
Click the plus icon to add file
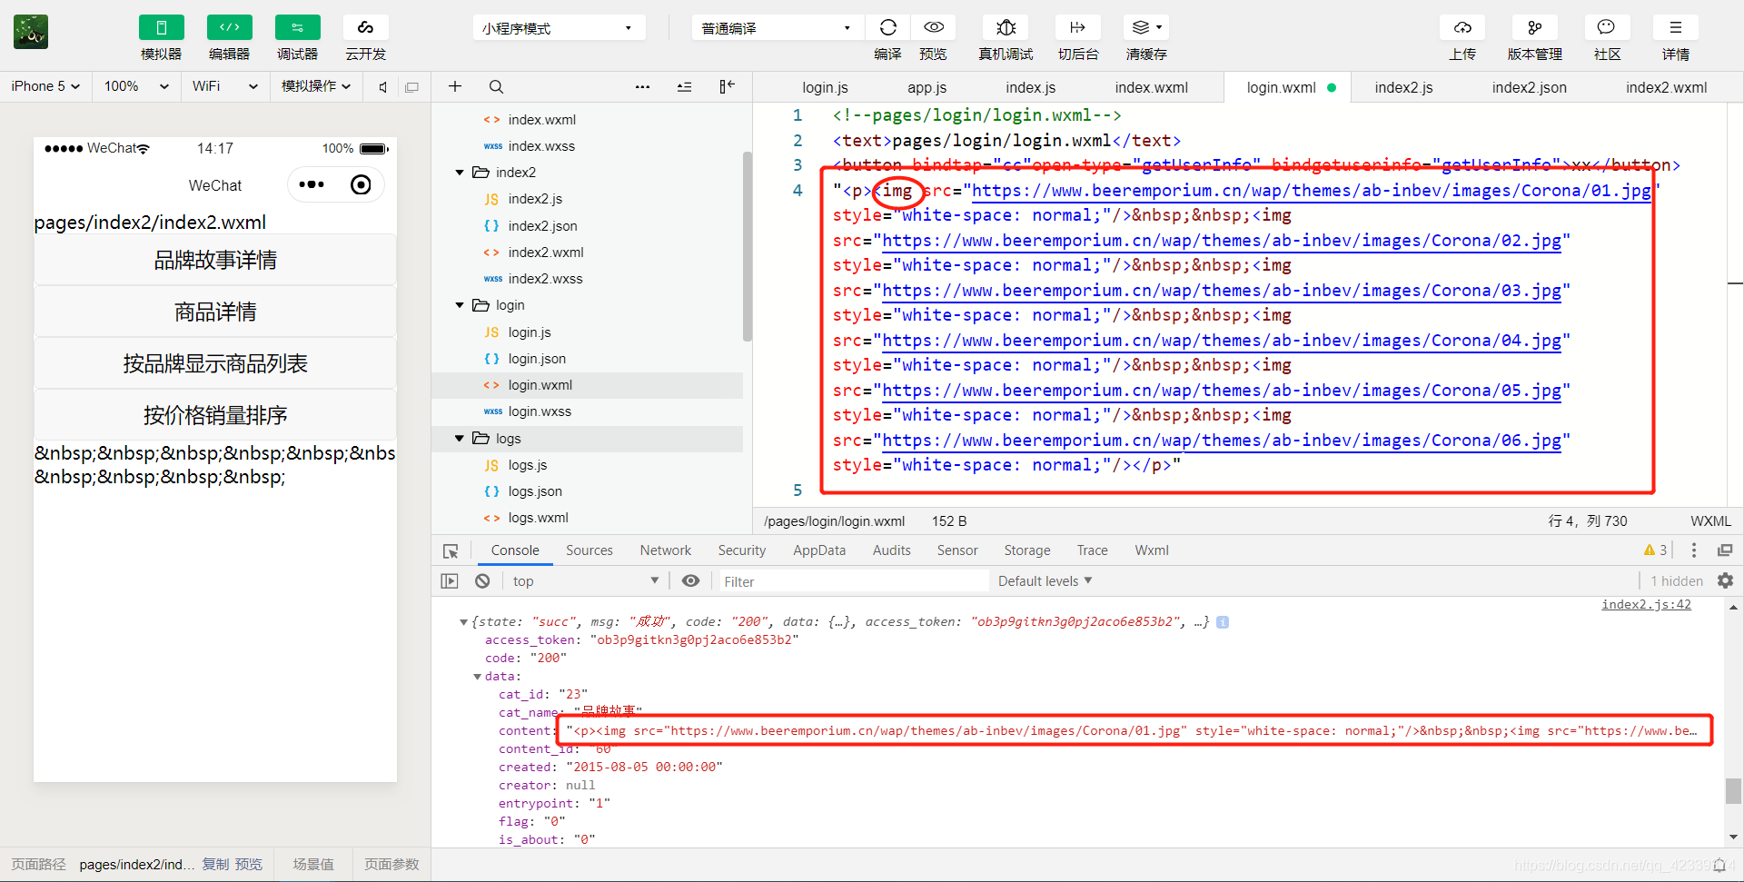(x=455, y=86)
